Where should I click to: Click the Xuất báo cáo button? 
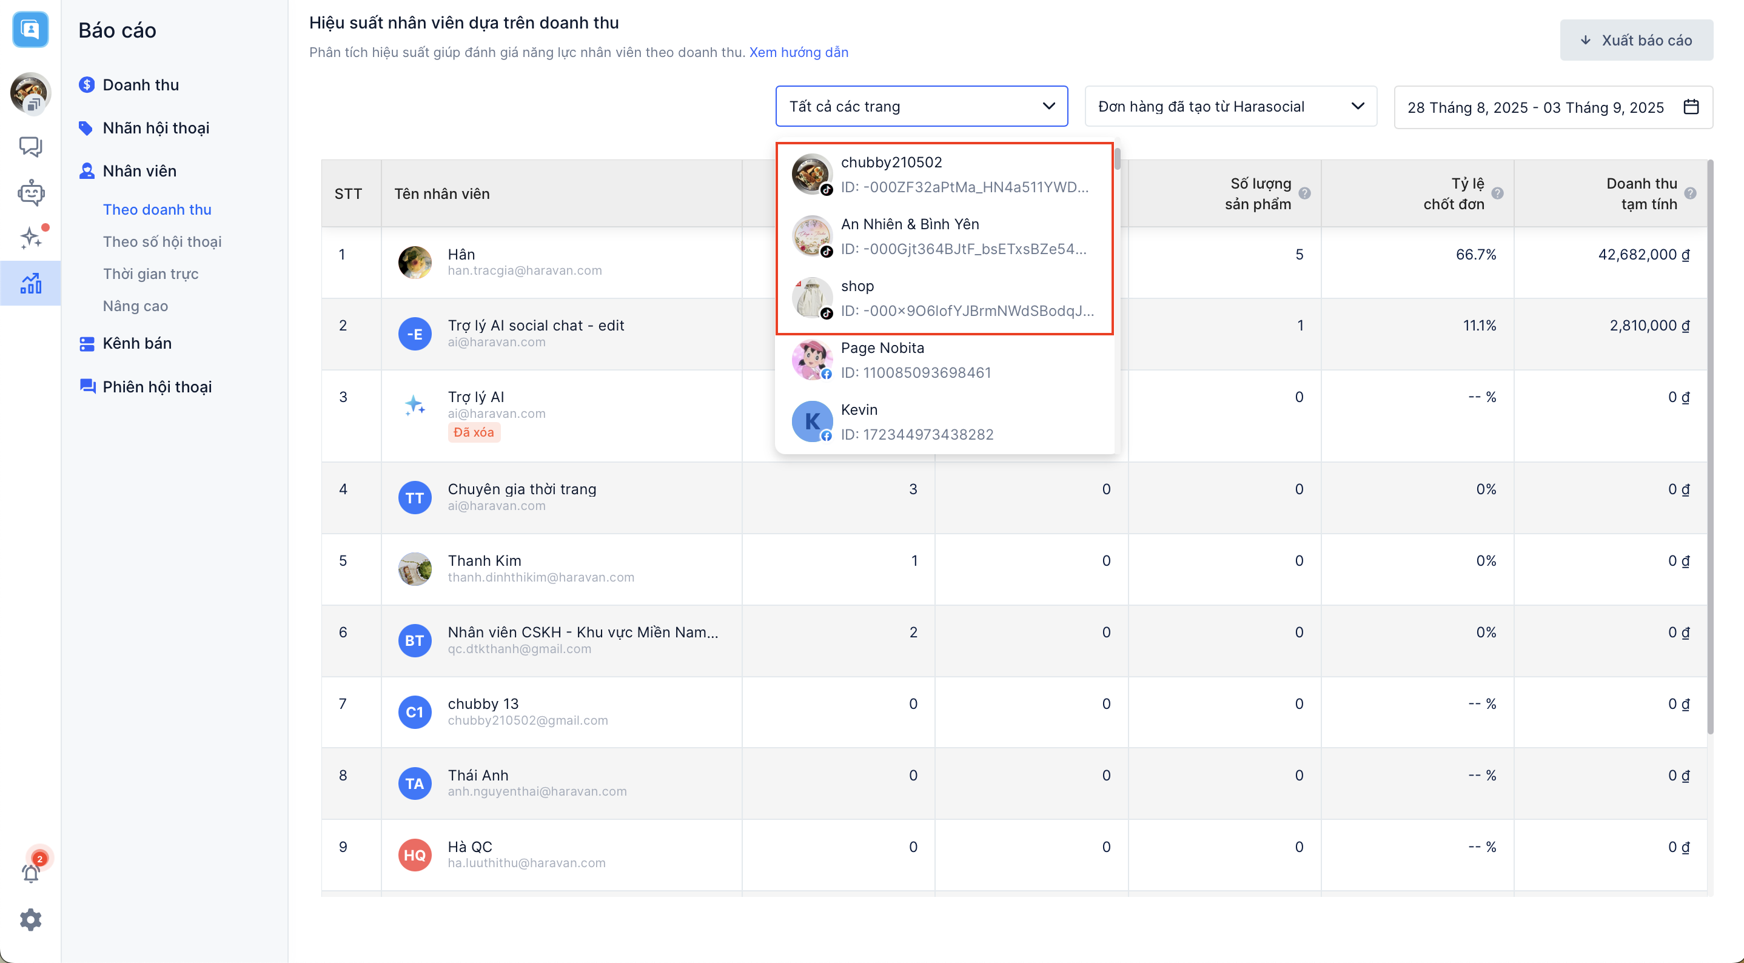pyautogui.click(x=1635, y=40)
